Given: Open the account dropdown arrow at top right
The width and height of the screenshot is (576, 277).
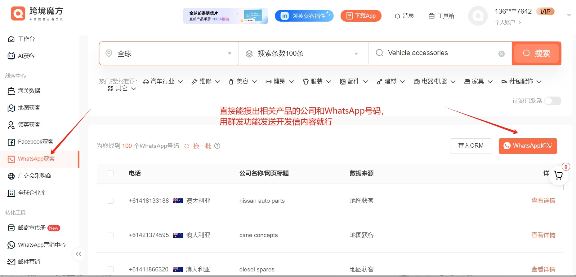Looking at the screenshot, I should (569, 15).
